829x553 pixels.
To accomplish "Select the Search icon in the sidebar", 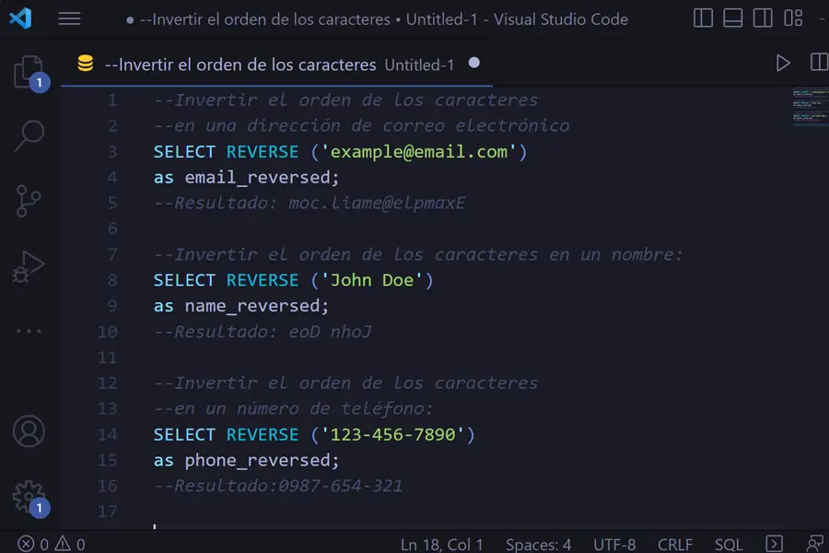I will point(28,136).
